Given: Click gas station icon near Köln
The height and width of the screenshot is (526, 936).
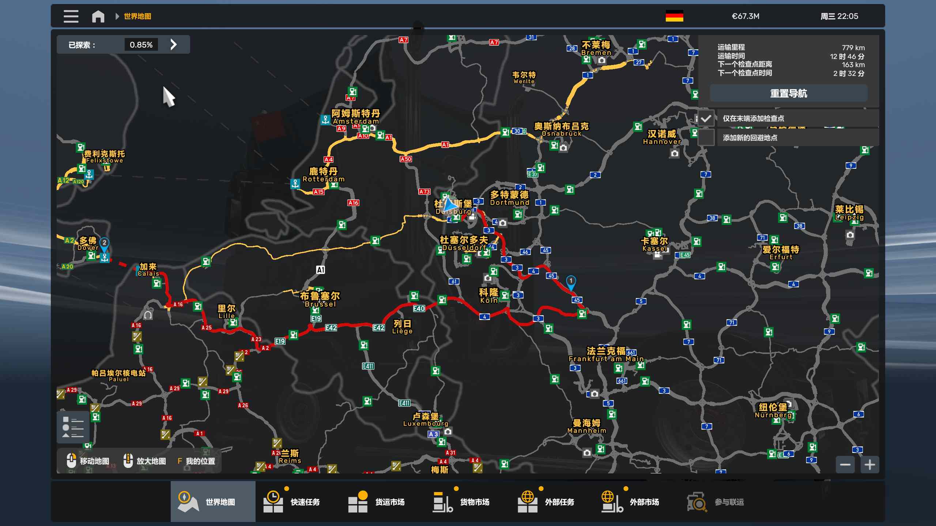Looking at the screenshot, I should pos(505,295).
